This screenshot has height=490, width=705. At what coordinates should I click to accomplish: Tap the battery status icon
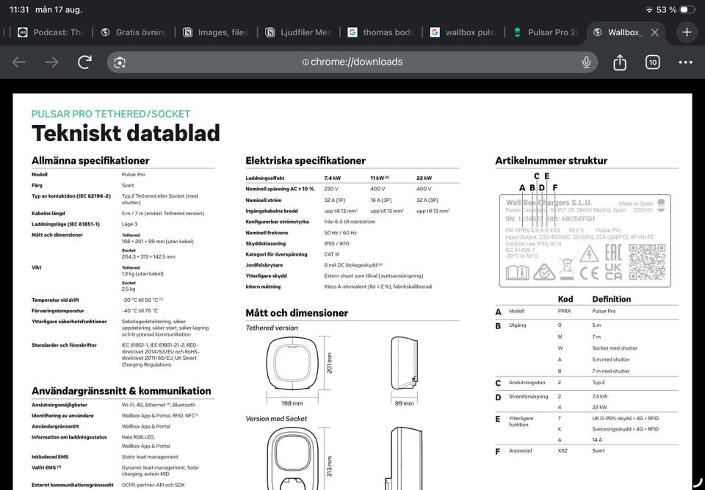click(687, 10)
